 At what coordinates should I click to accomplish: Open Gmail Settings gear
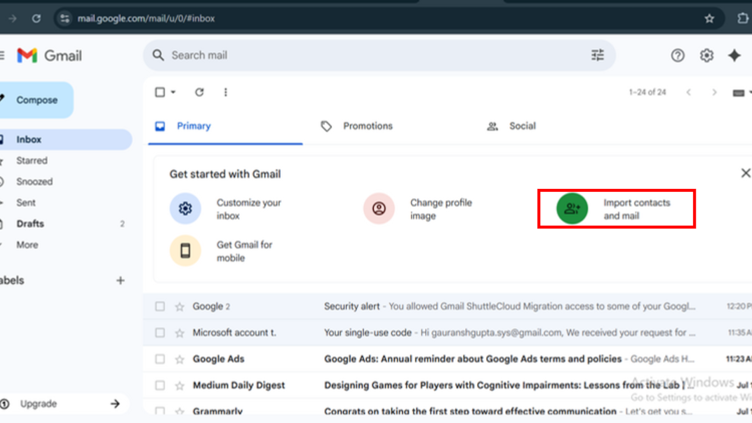point(706,55)
